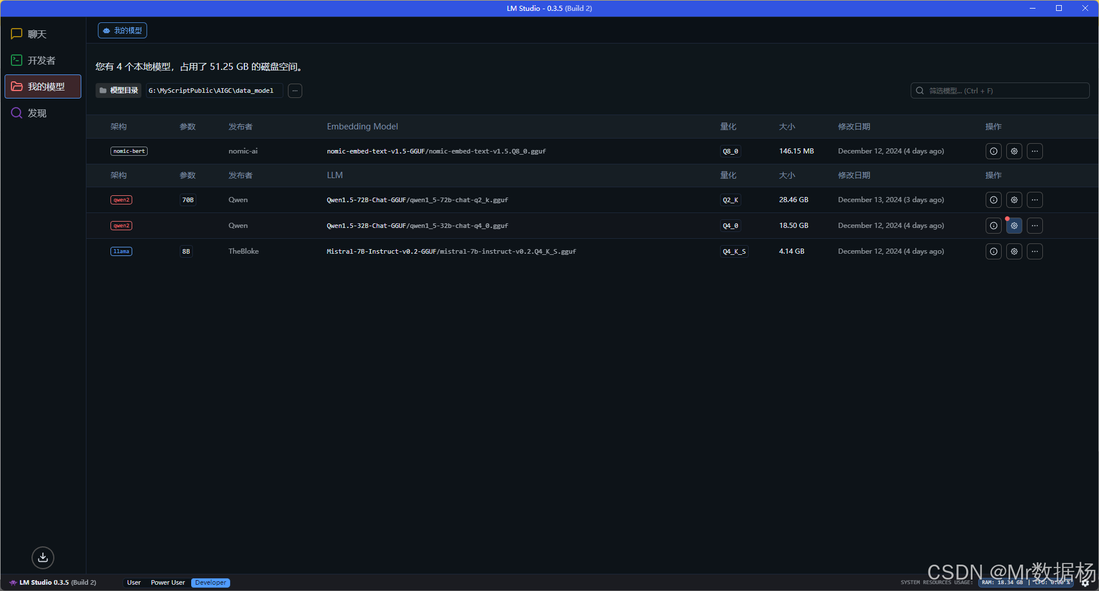Click the Q2_K quantization badge
This screenshot has height=591, width=1099.
(x=730, y=200)
